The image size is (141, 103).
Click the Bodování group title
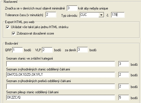tap(11, 43)
